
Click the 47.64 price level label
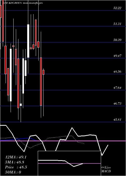point(117,87)
